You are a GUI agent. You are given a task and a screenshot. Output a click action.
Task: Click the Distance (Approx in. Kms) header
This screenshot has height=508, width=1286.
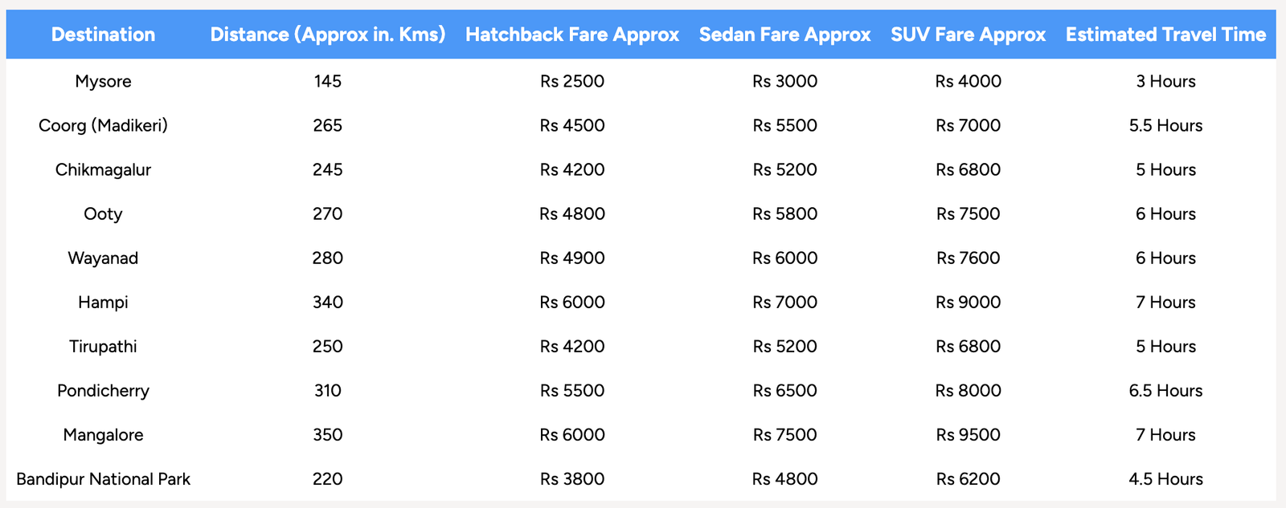[x=328, y=35]
